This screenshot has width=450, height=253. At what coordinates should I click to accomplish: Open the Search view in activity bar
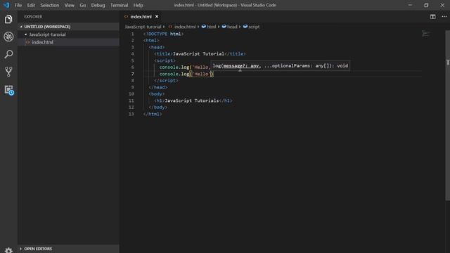(x=8, y=54)
